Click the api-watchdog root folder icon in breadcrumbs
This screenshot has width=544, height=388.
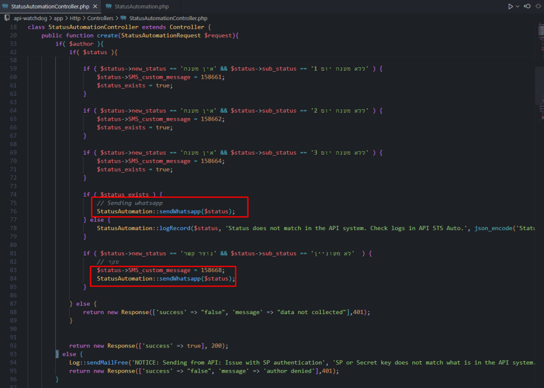click(x=7, y=18)
